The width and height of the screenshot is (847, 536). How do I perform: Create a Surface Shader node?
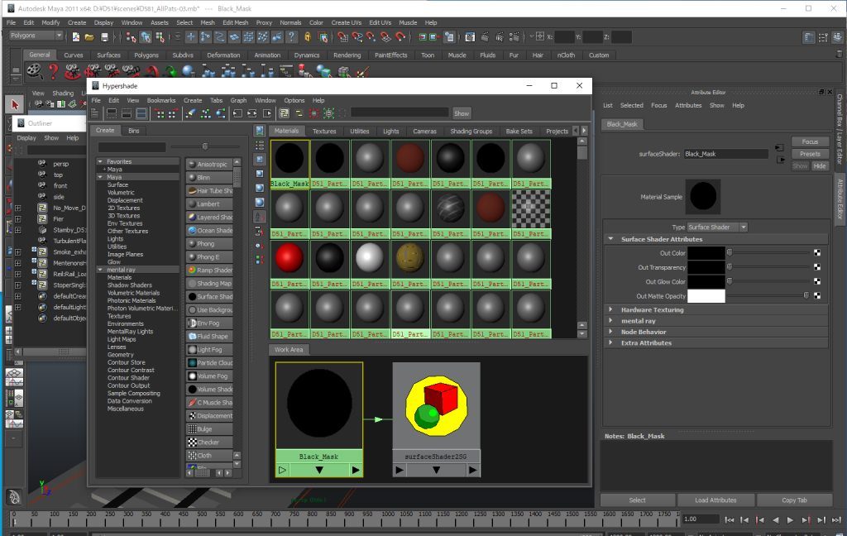tap(209, 297)
